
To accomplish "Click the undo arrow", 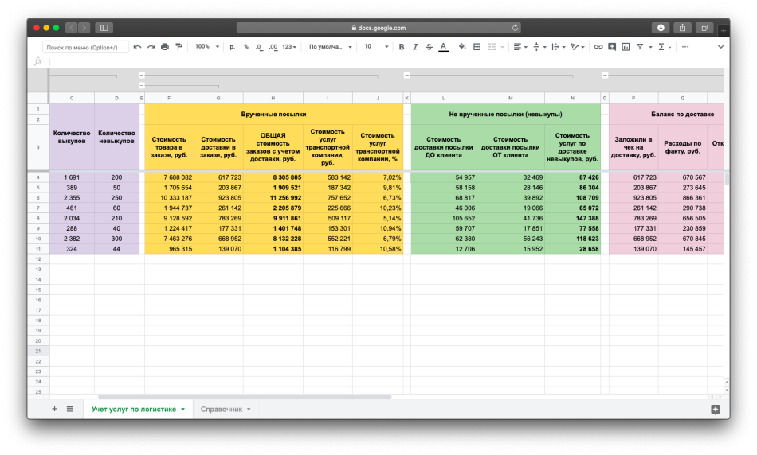I will (x=138, y=47).
